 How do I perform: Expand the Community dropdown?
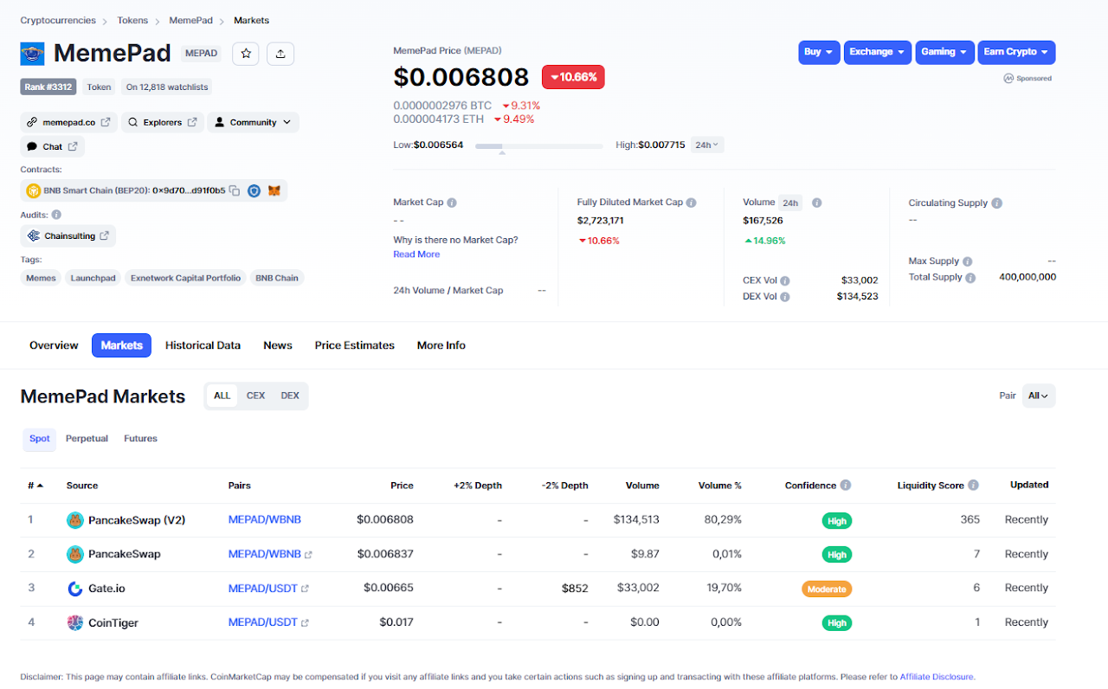coord(254,122)
